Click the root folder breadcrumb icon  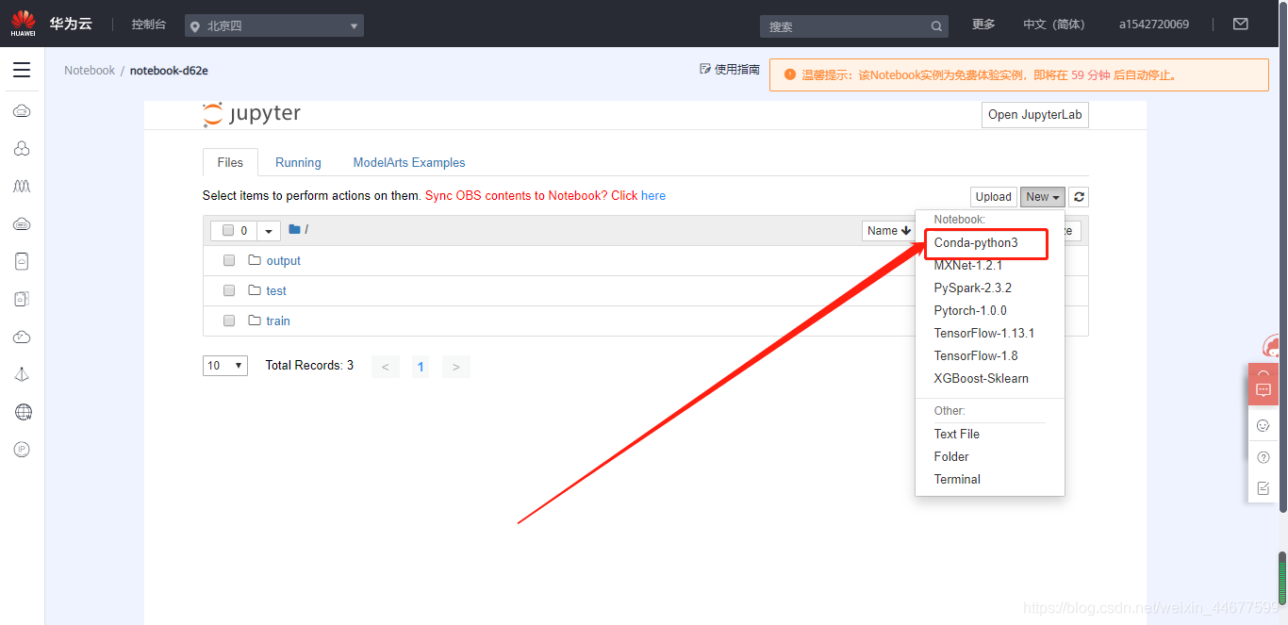tap(294, 229)
